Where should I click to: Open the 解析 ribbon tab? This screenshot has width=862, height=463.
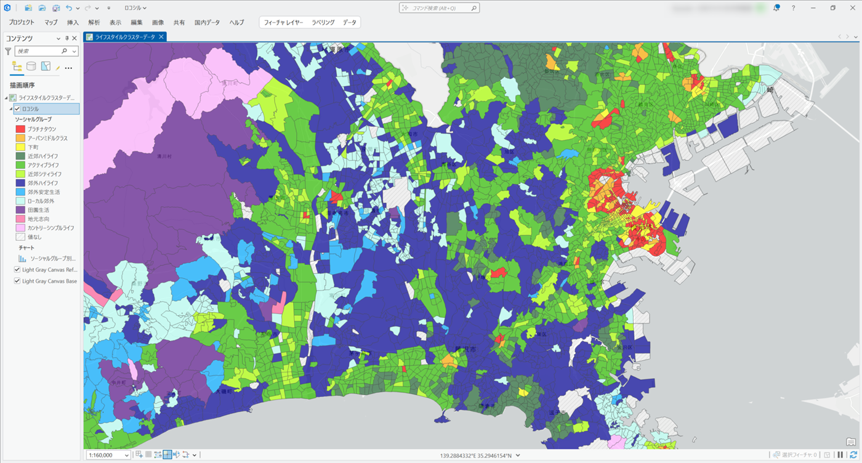click(x=94, y=22)
